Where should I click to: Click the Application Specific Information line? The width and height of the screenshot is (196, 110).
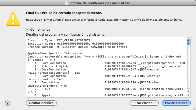56,53
